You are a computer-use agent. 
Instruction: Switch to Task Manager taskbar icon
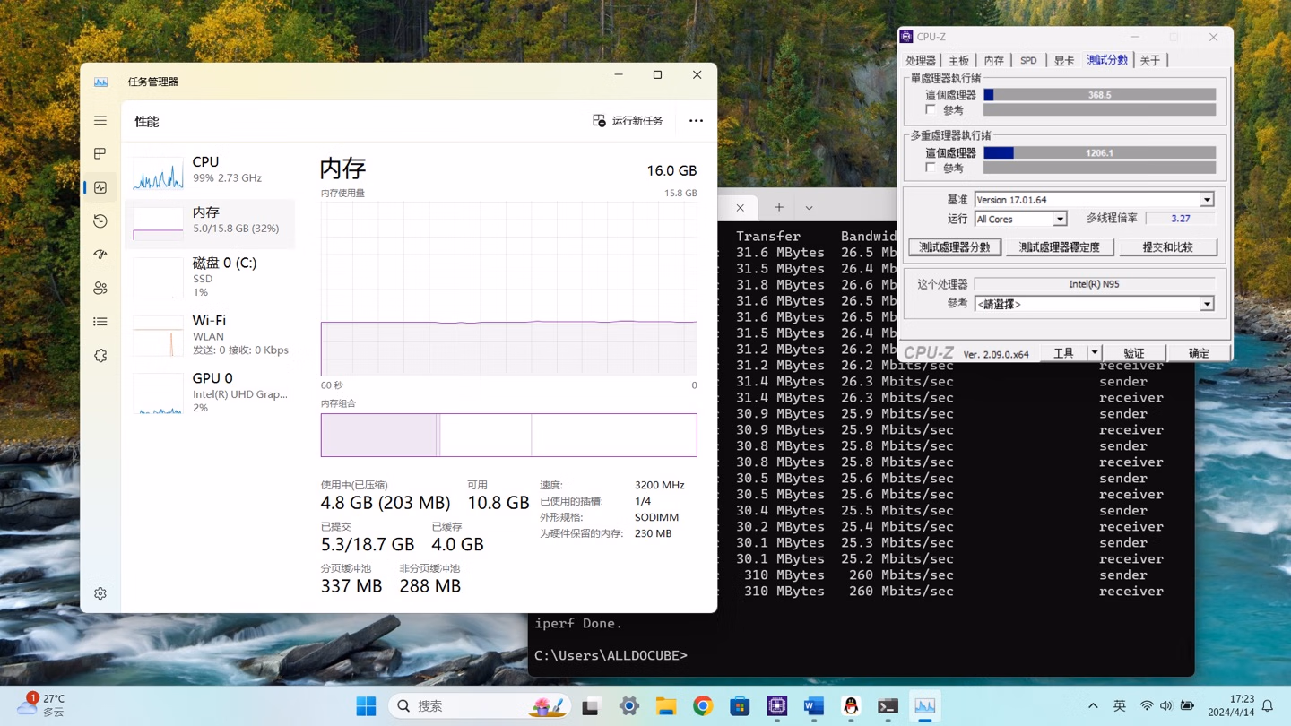pyautogui.click(x=924, y=706)
